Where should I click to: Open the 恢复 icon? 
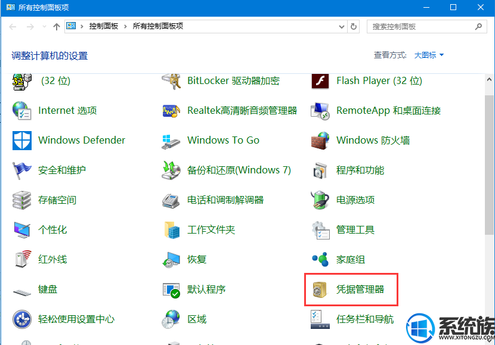[x=171, y=260]
